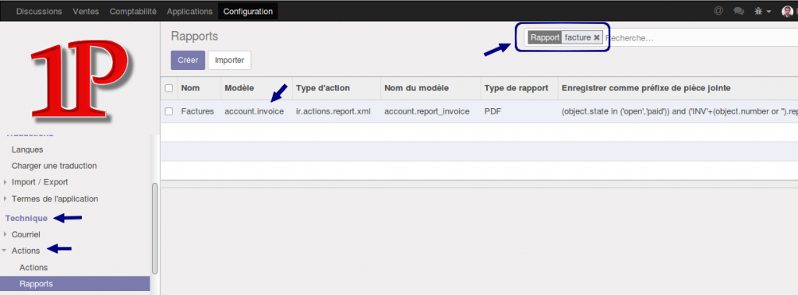Go to home via 1P logo
The image size is (798, 295).
[x=79, y=79]
